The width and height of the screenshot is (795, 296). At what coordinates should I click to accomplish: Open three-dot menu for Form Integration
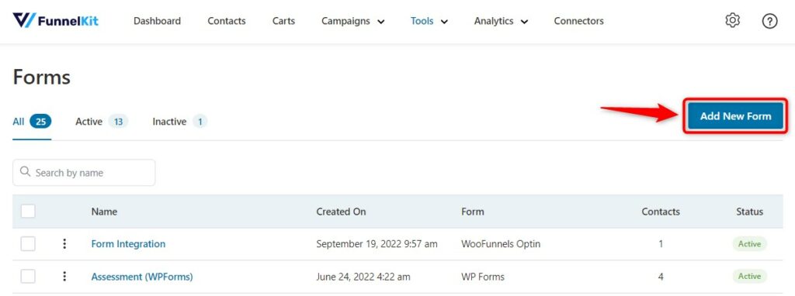click(64, 244)
